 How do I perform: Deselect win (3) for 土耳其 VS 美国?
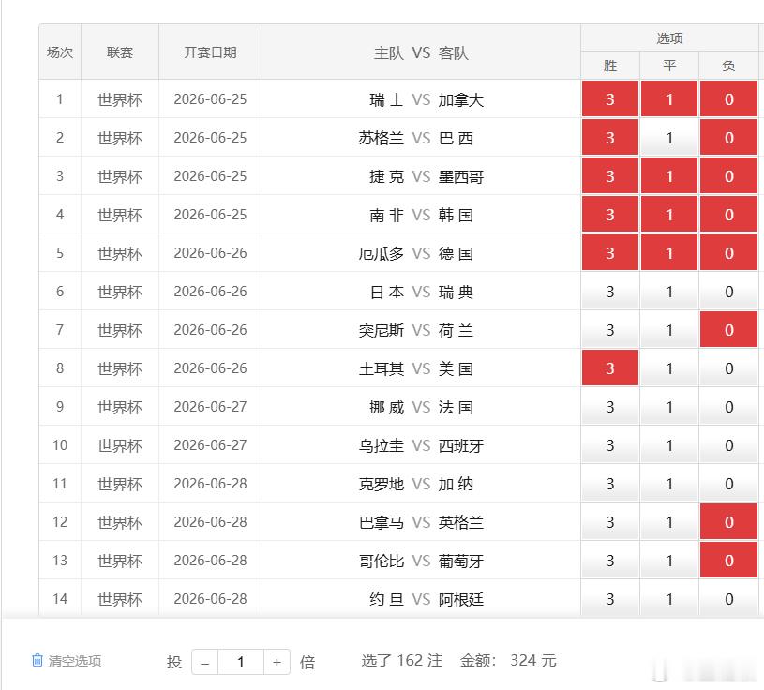tap(610, 368)
